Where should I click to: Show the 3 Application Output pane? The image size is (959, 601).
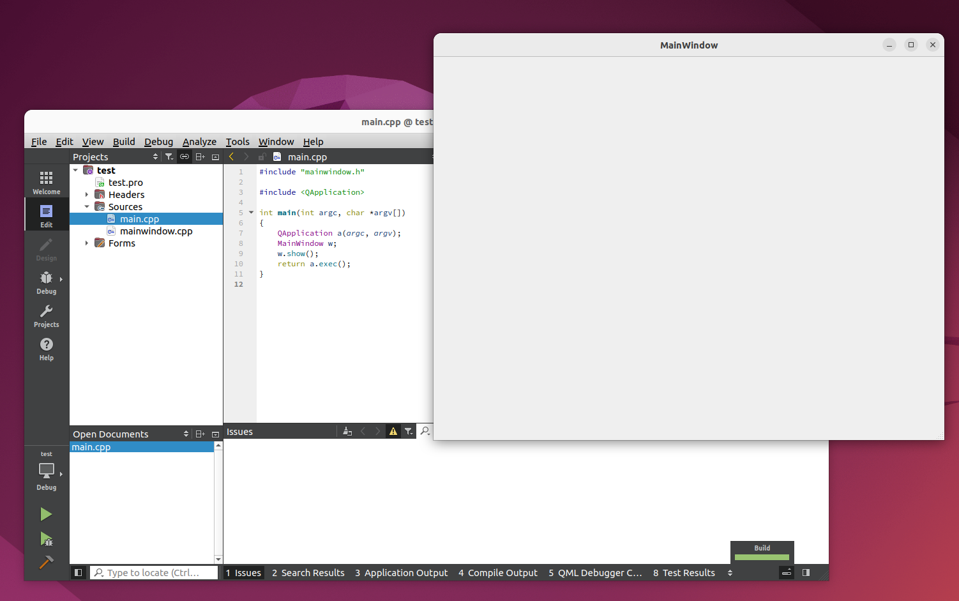401,573
